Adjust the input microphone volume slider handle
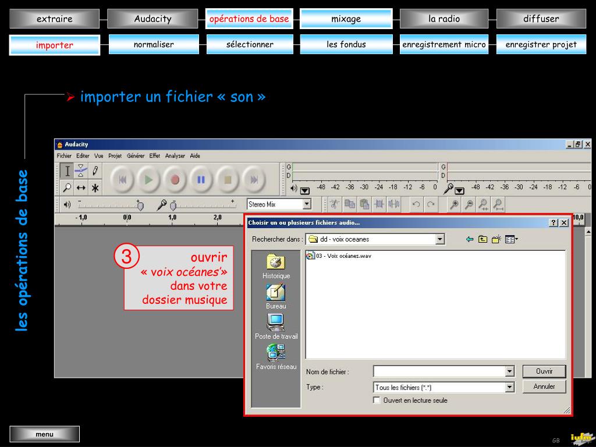 173,206
